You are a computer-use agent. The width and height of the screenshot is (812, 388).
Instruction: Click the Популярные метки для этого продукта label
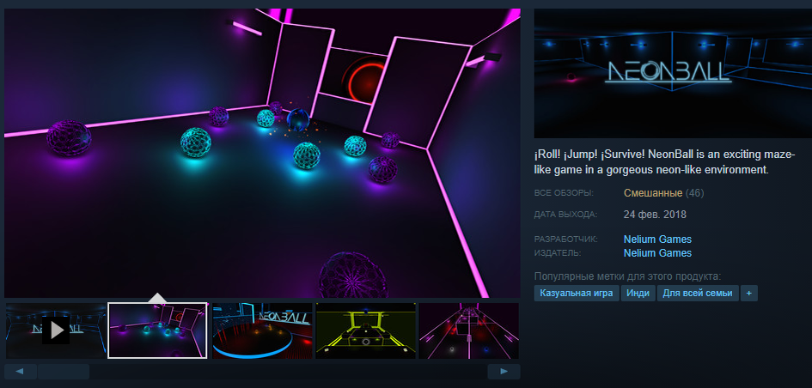627,276
